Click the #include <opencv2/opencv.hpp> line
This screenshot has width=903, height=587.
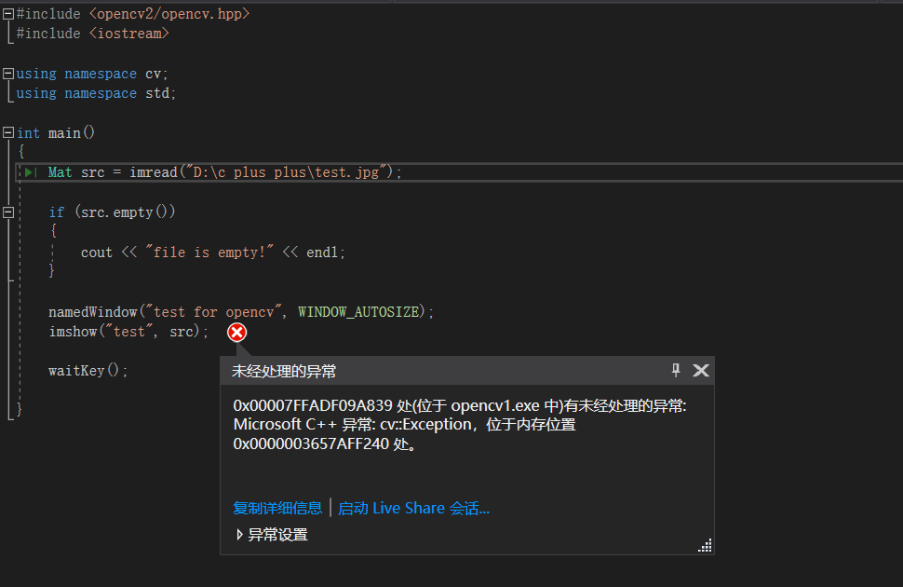point(133,14)
